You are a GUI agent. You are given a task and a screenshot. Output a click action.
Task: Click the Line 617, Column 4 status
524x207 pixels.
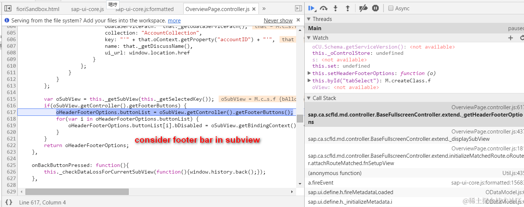[42, 202]
